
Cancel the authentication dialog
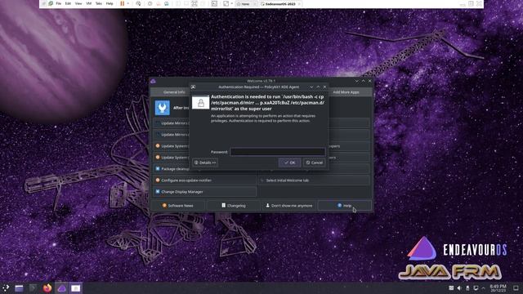(314, 163)
